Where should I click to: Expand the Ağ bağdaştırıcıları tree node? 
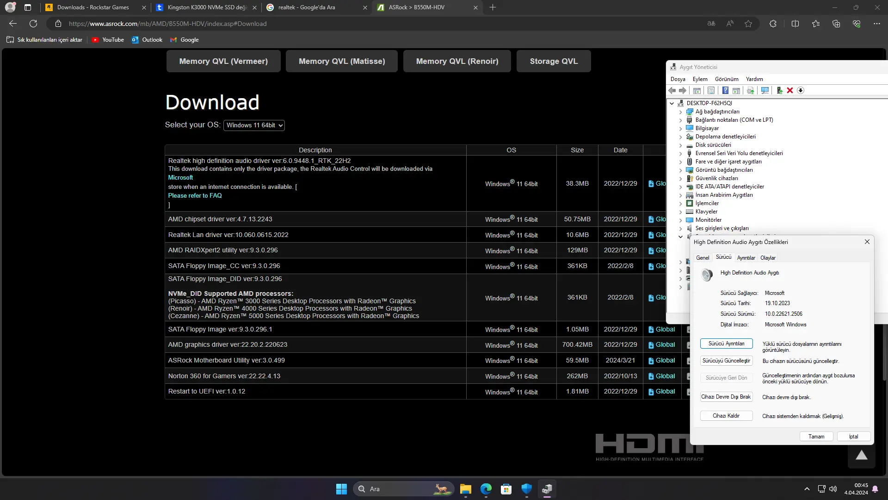pos(680,112)
